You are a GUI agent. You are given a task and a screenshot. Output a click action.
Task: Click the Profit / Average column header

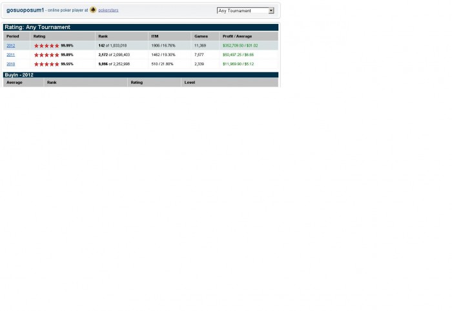(237, 36)
